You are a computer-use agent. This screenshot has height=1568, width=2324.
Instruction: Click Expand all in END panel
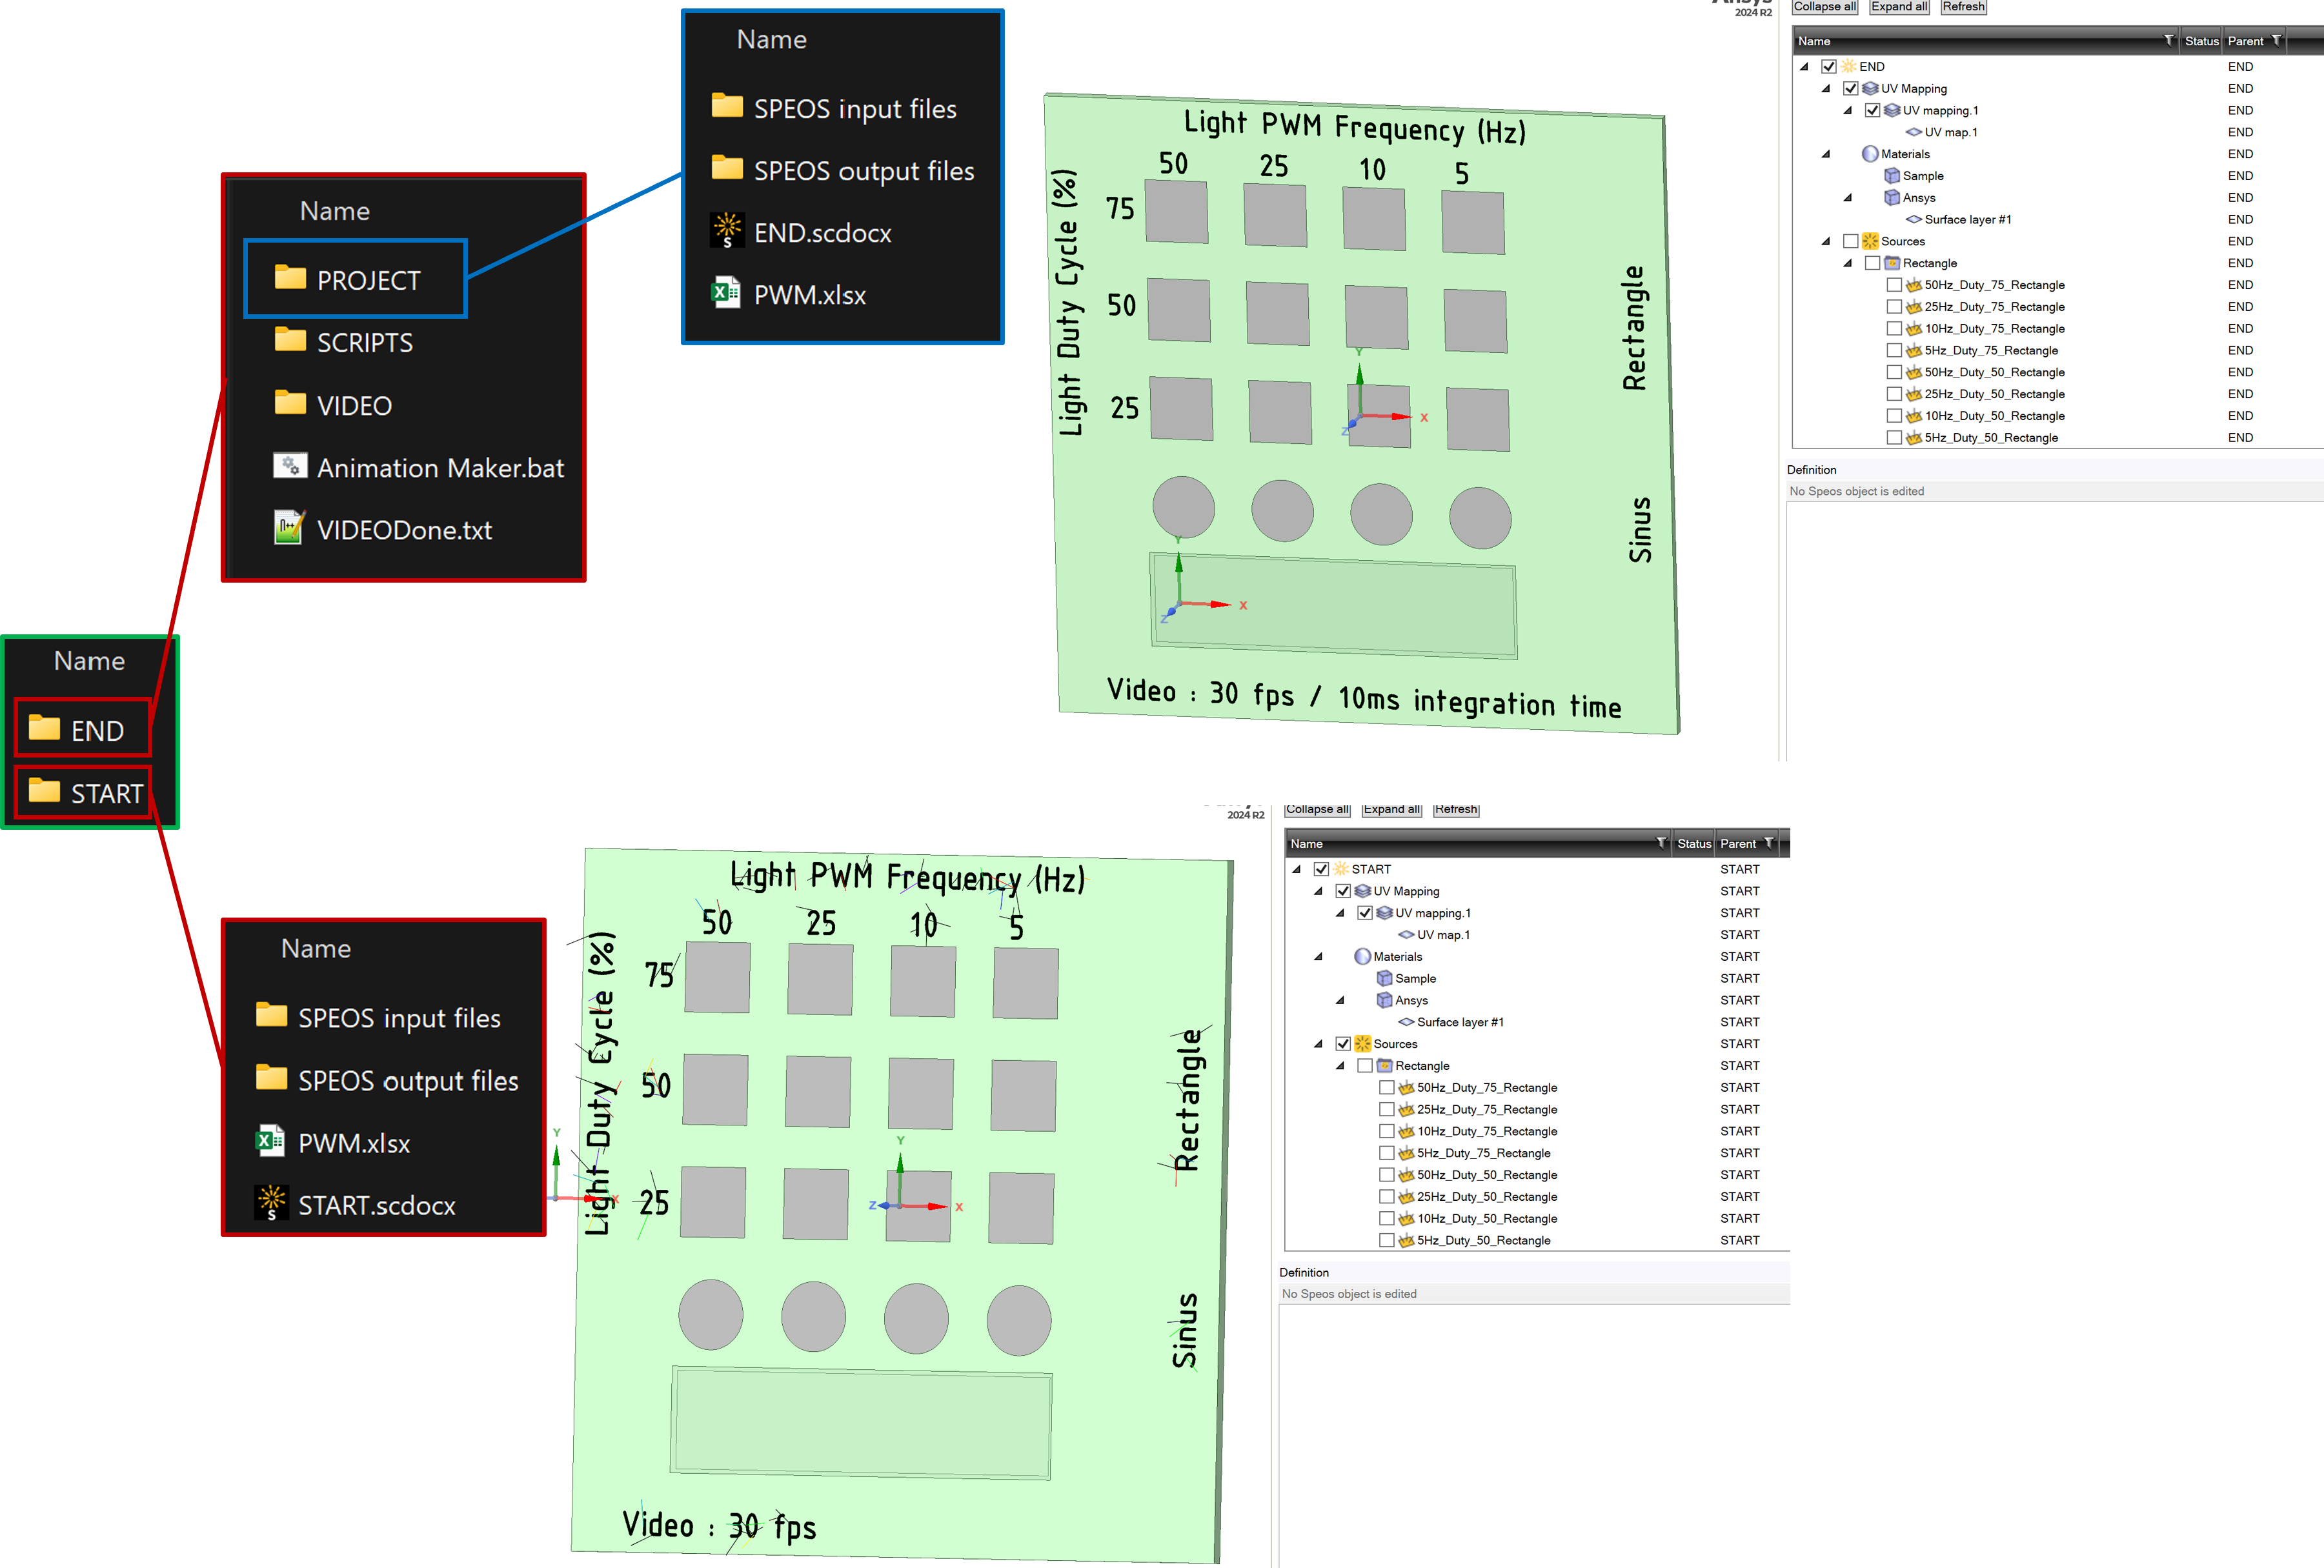point(1899,7)
